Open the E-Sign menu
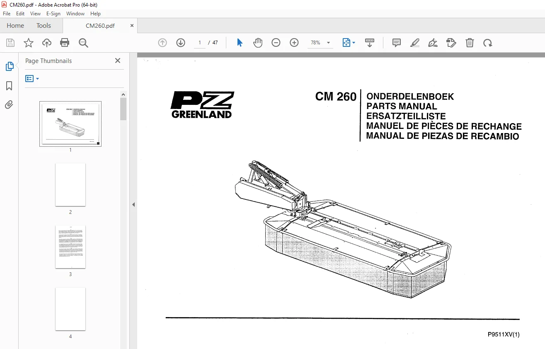Image resolution: width=545 pixels, height=349 pixels. point(53,14)
